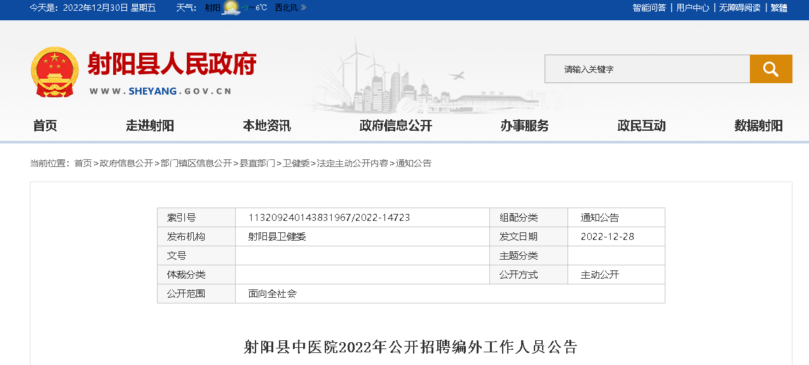Open 用户中心 from top bar
Viewport: 809px width, 365px height.
[x=693, y=8]
